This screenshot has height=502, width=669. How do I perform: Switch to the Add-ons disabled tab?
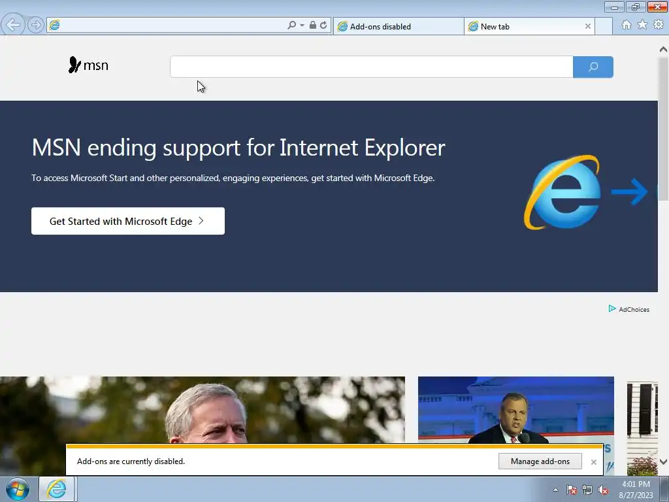[x=399, y=26]
